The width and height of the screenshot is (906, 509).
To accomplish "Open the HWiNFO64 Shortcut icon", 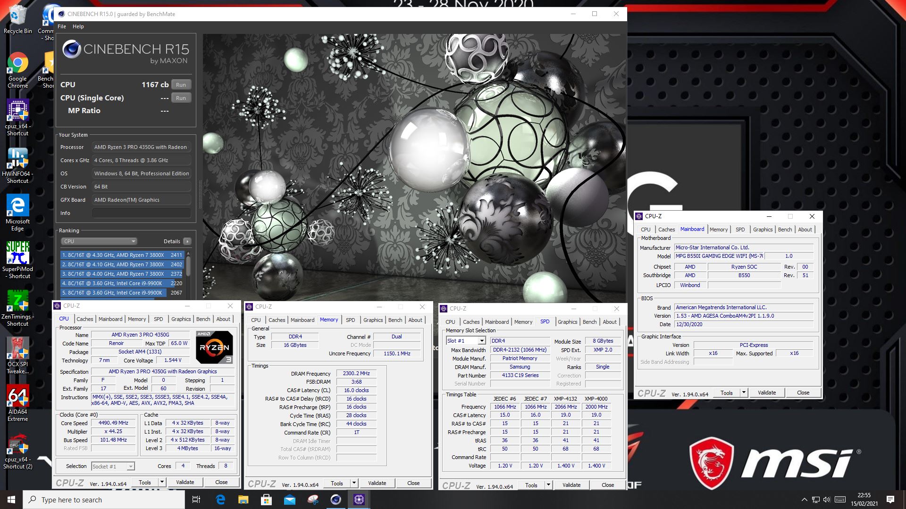I will (x=17, y=166).
